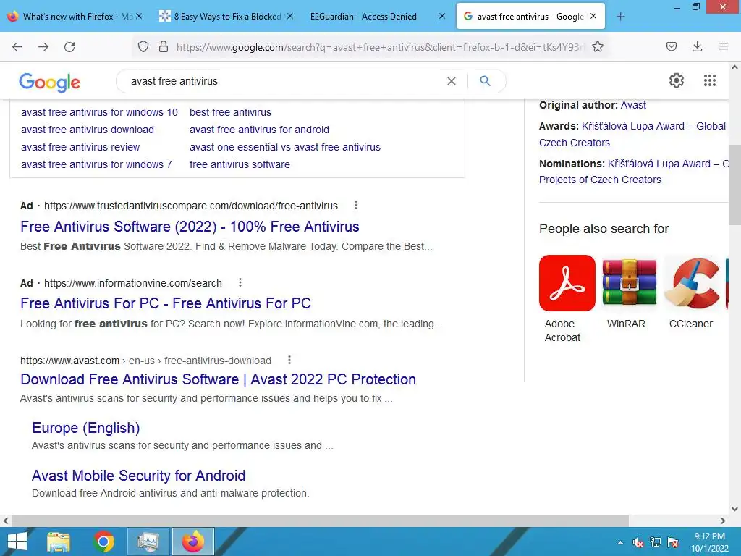Viewport: 741px width, 556px height.
Task: Submit search with magnifier icon
Action: point(485,81)
